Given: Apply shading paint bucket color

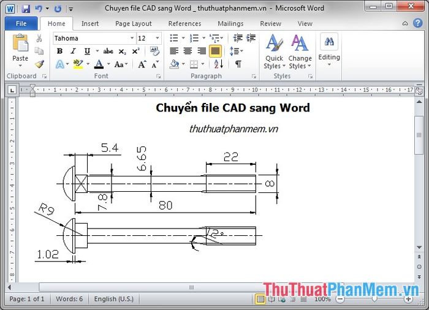Looking at the screenshot, I should coord(174,64).
